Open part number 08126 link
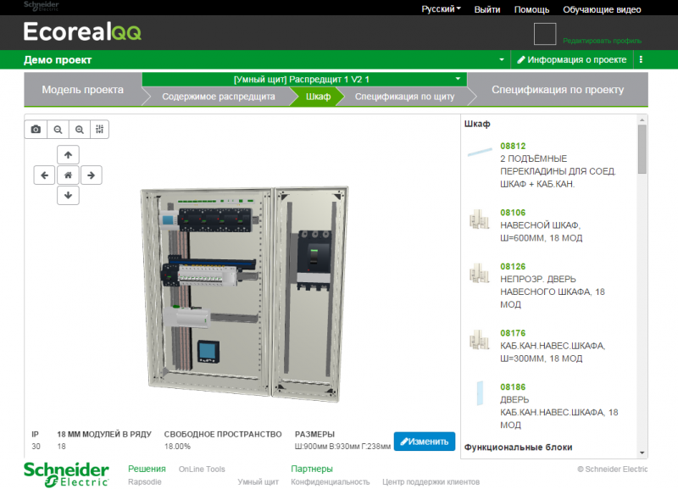 (513, 267)
